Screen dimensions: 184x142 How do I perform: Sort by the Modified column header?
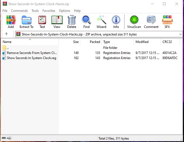coord(147,42)
